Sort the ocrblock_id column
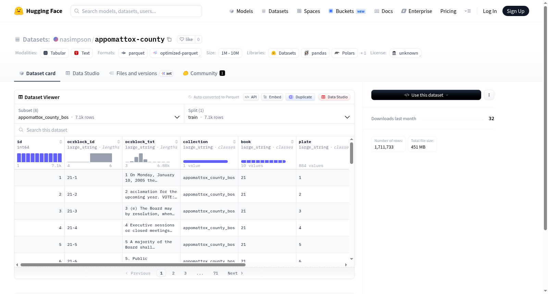 (119, 142)
